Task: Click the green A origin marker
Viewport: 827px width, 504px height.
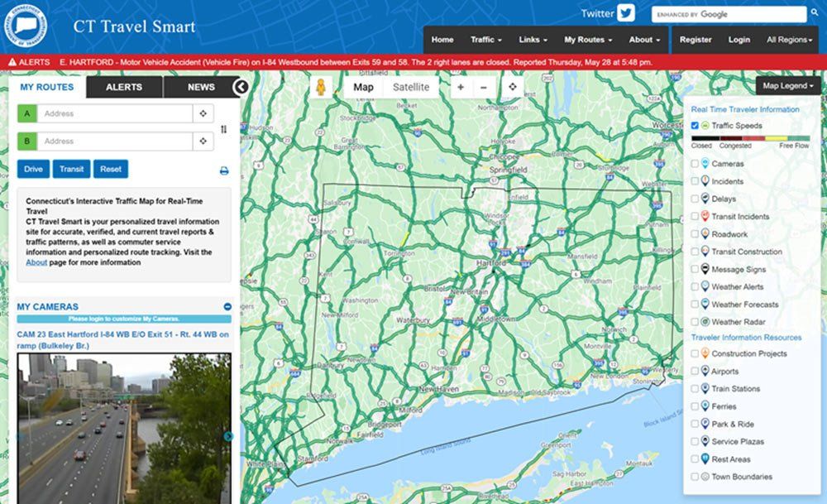Action: tap(27, 113)
